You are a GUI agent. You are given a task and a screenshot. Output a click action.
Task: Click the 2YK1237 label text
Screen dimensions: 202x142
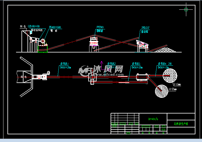[x=146, y=28]
